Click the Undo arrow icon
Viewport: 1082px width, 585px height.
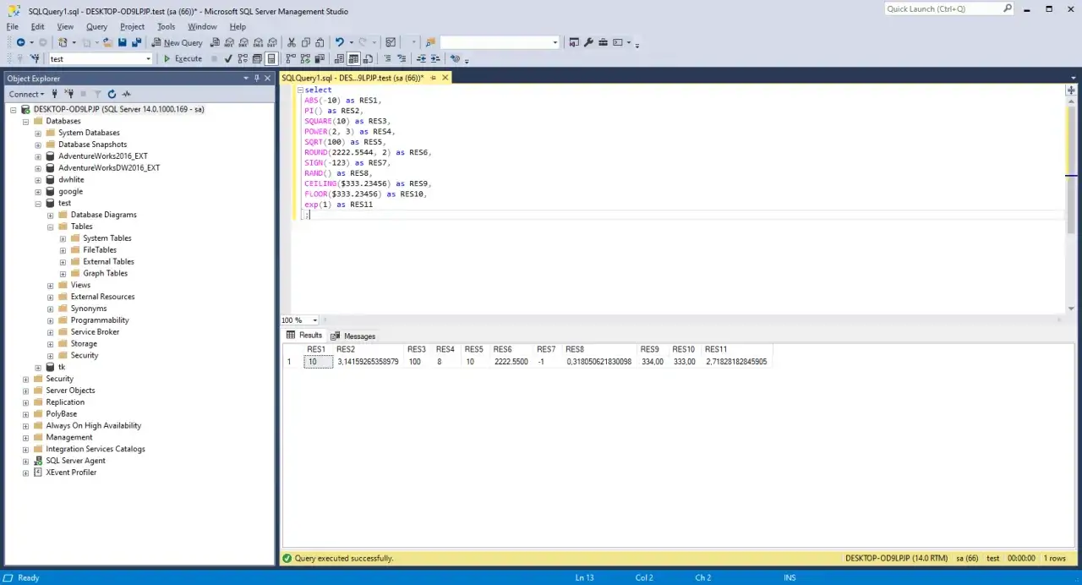tap(339, 42)
